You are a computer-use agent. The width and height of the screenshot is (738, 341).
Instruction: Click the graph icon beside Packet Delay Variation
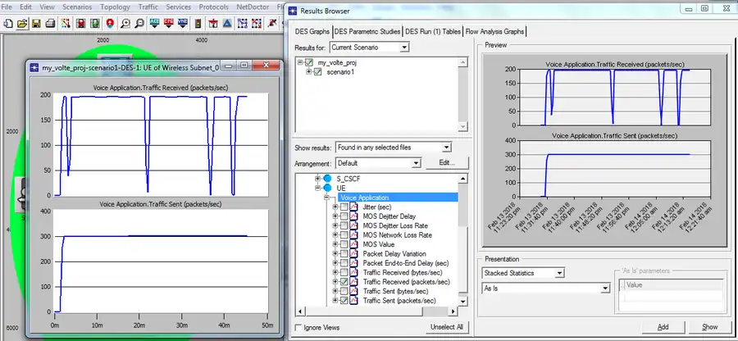(354, 254)
